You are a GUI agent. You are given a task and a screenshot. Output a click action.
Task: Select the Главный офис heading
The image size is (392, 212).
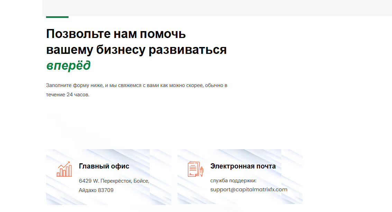coord(104,166)
